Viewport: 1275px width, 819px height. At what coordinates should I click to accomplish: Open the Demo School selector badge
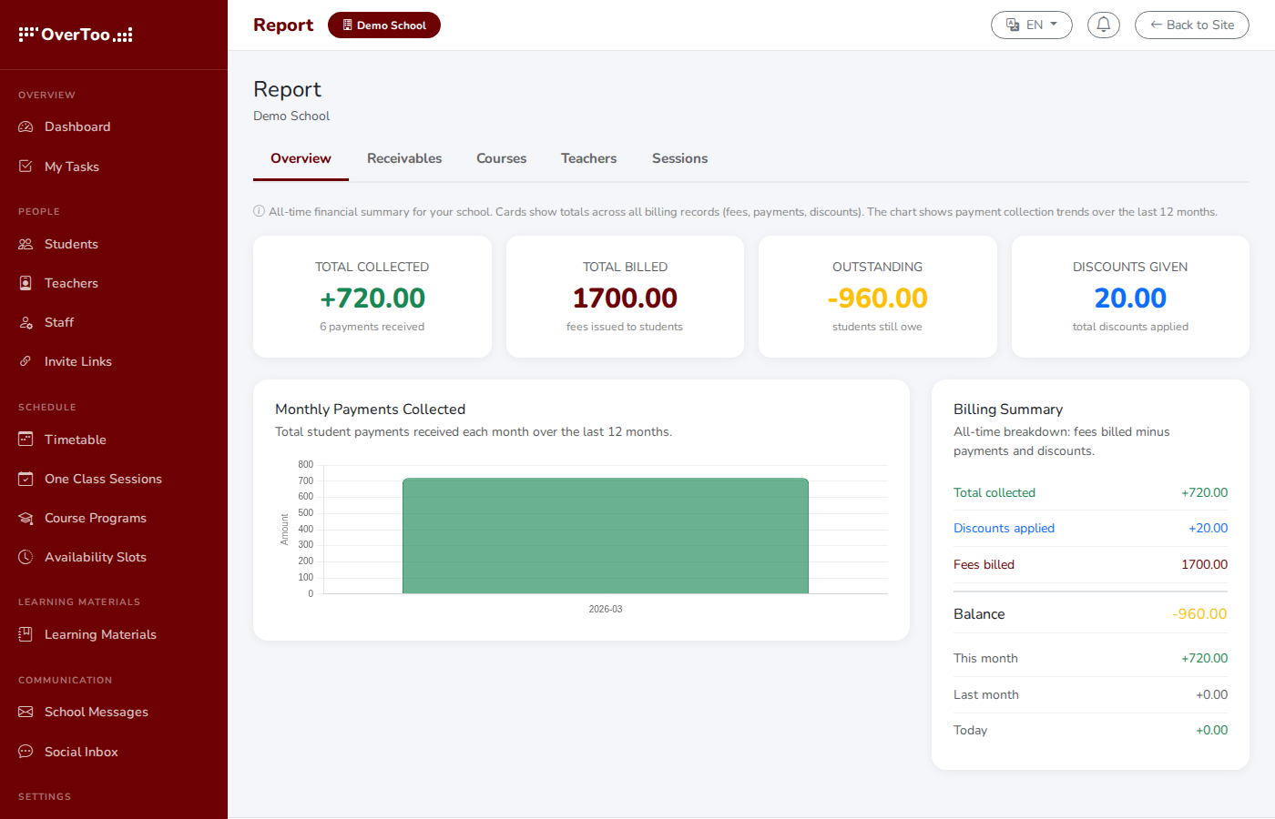[x=383, y=25]
